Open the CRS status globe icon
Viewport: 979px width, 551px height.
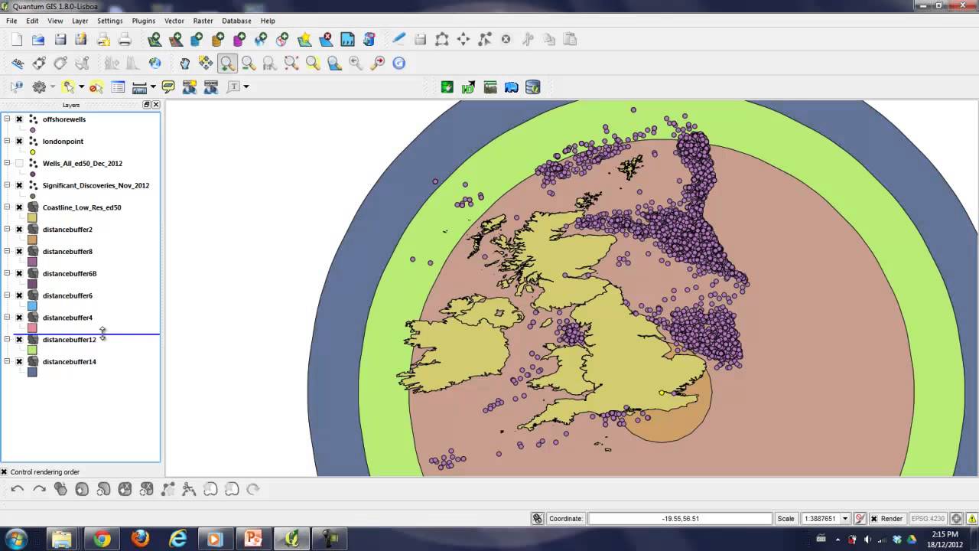(956, 518)
